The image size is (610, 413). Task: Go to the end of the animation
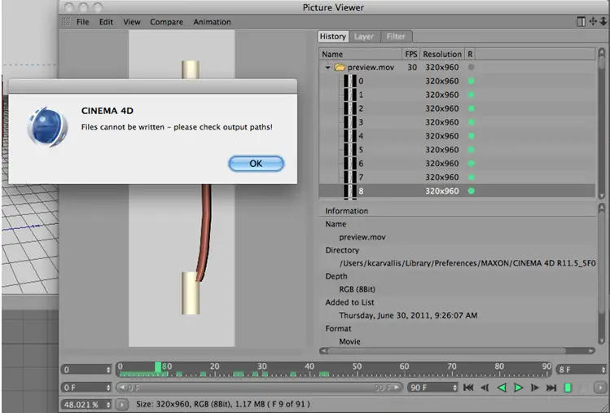click(x=551, y=388)
